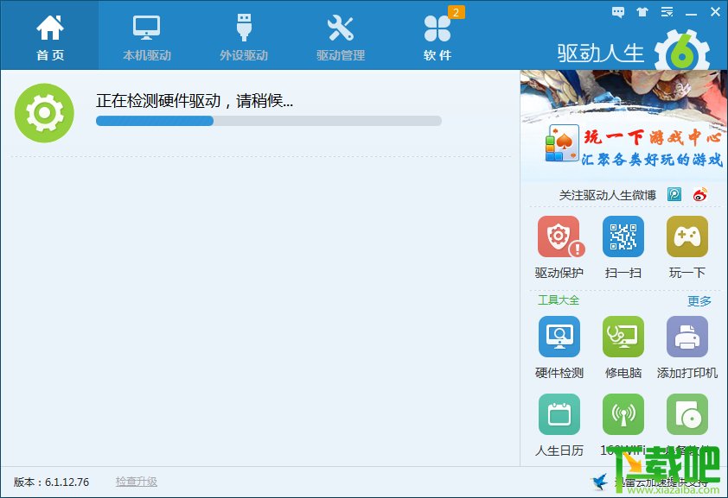Open Tencent Weibo icon beside 关注驱动人生微博

point(674,194)
